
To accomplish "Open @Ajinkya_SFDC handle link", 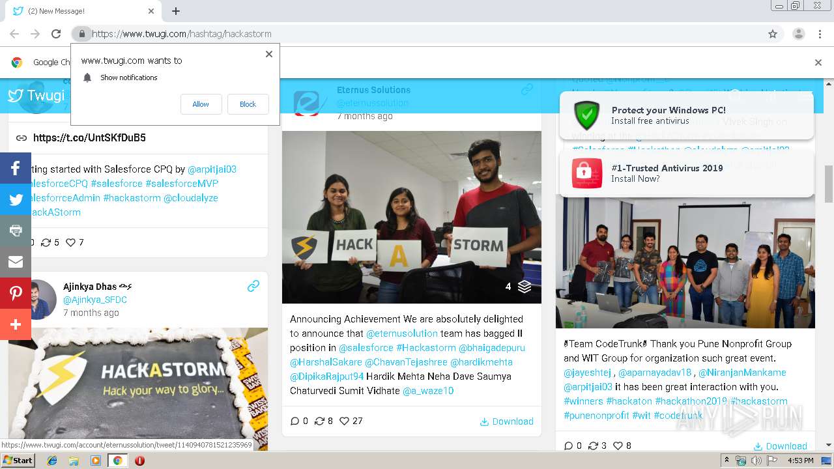I will click(x=95, y=300).
